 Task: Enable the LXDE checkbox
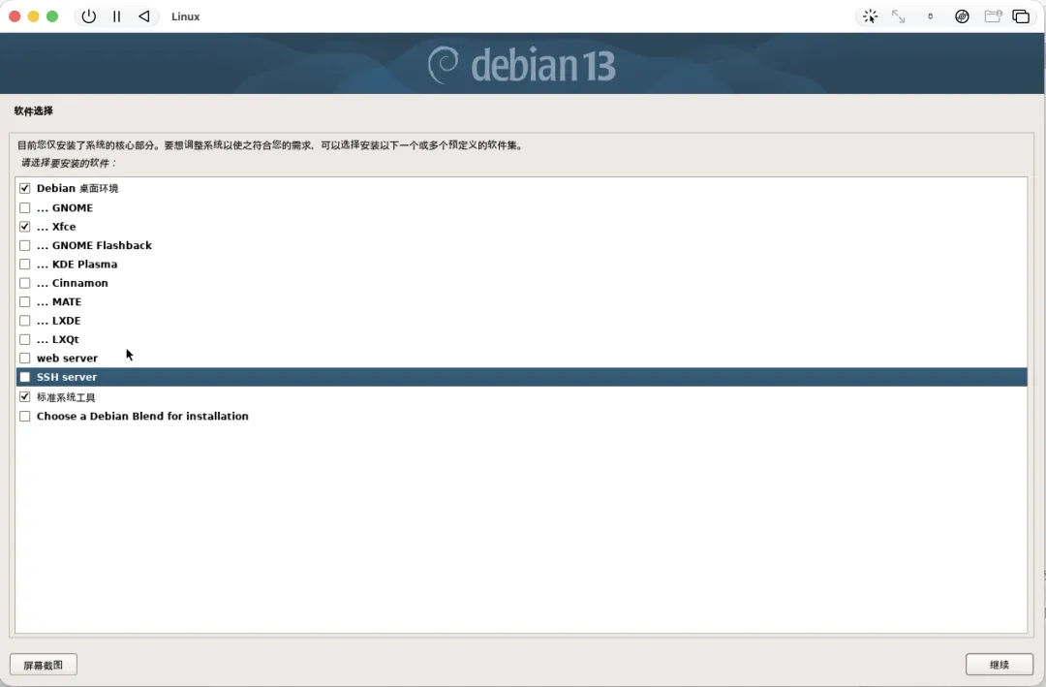(24, 321)
